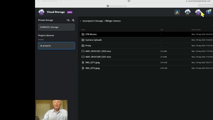The width and height of the screenshot is (213, 120).
Task: Click folder icon of Camera Uploads
Action: tap(83, 40)
